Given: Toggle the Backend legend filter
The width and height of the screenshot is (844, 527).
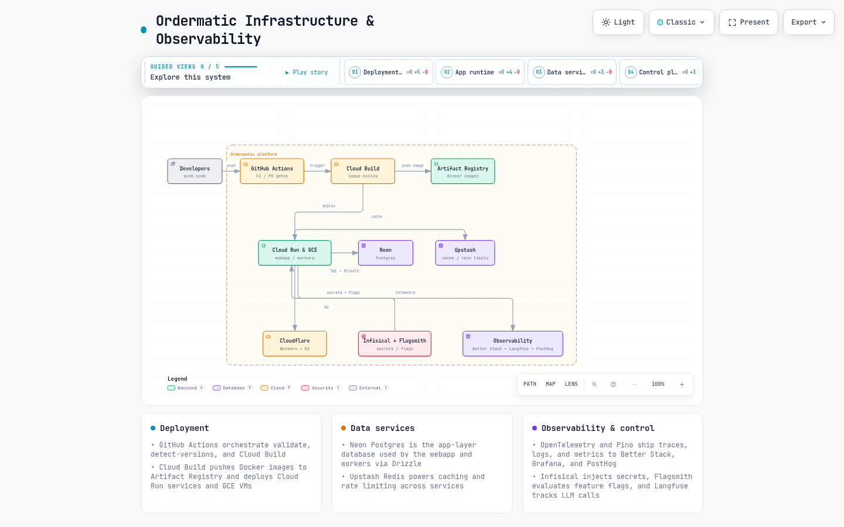Looking at the screenshot, I should point(186,388).
